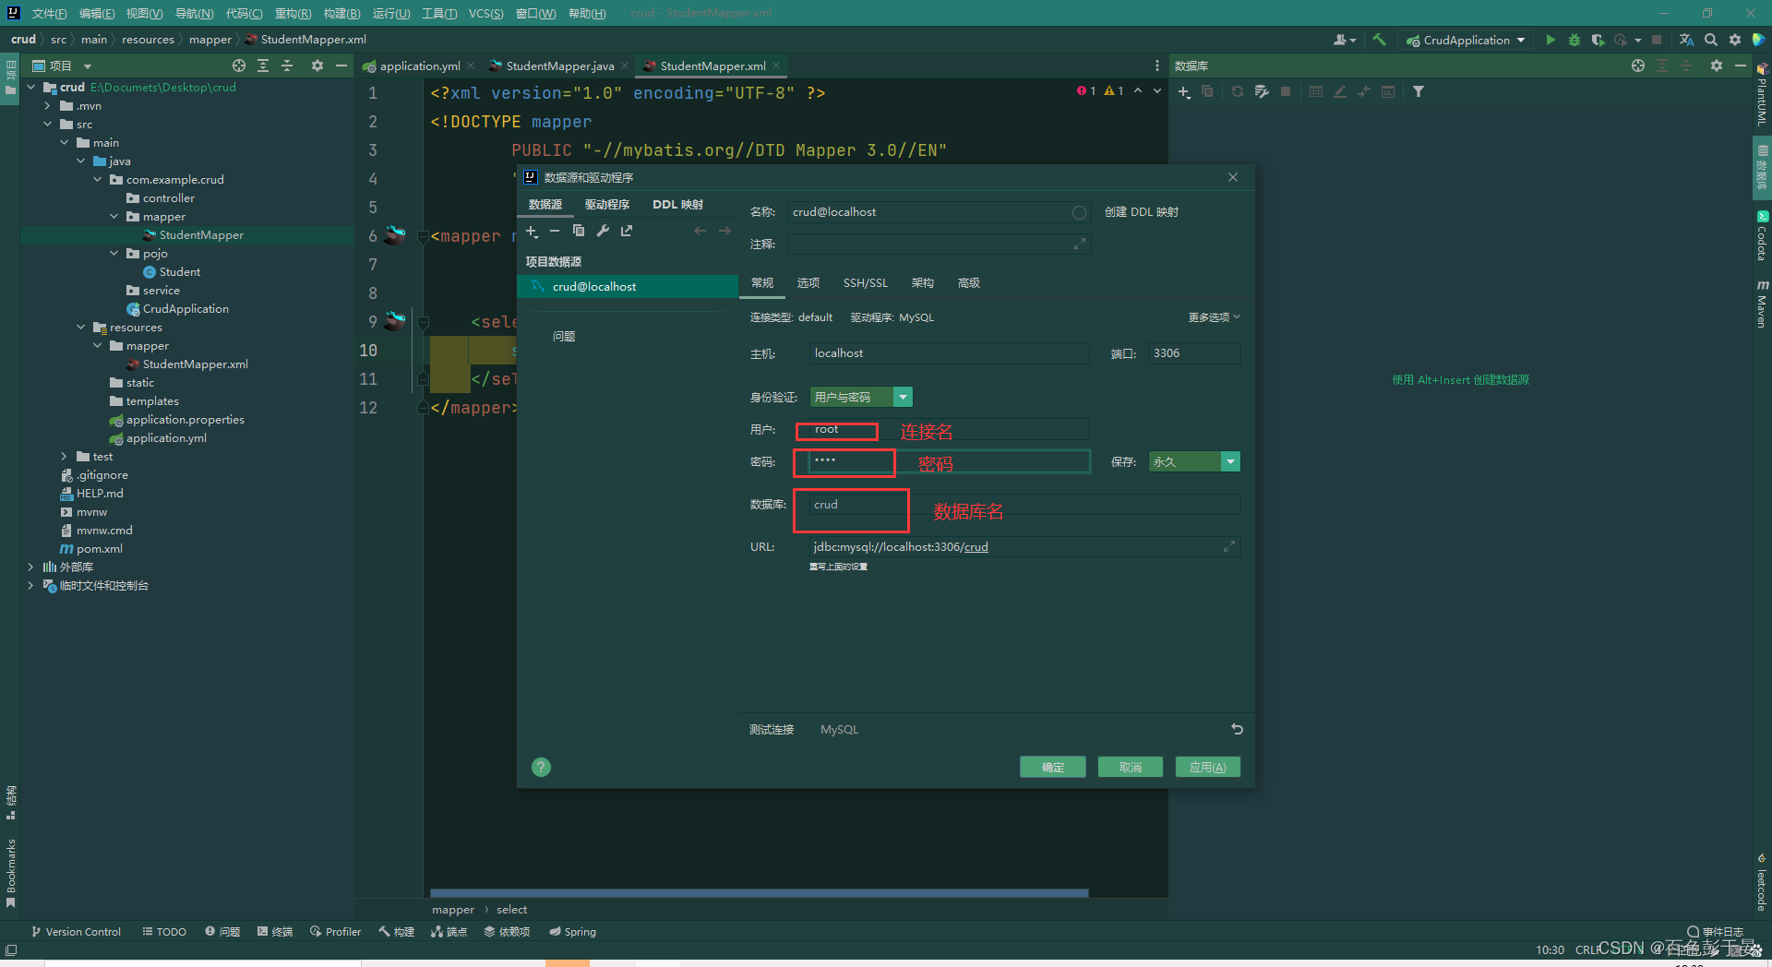Open the Maven side panel
Screen dimensions: 1772x967
pos(1762,304)
